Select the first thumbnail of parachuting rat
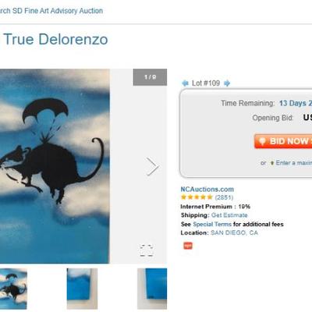Viewport: 312px width, 312px height. (x=13, y=289)
